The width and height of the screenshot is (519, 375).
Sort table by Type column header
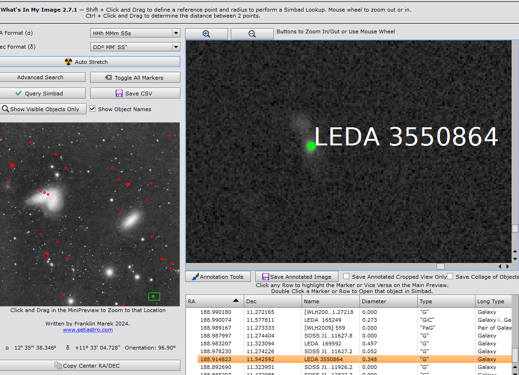(x=446, y=301)
